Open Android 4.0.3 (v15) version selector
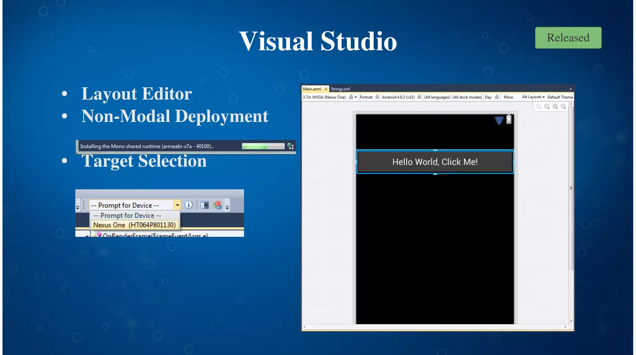Image resolution: width=636 pixels, height=355 pixels. tap(398, 97)
